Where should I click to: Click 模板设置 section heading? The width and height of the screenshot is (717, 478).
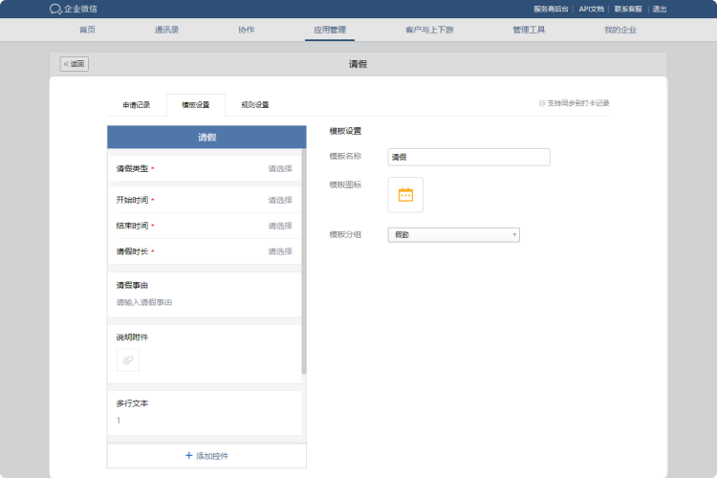coord(345,131)
